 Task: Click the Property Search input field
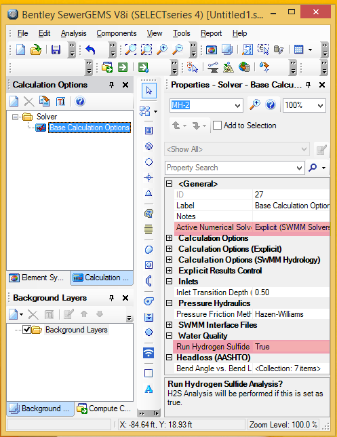231,168
